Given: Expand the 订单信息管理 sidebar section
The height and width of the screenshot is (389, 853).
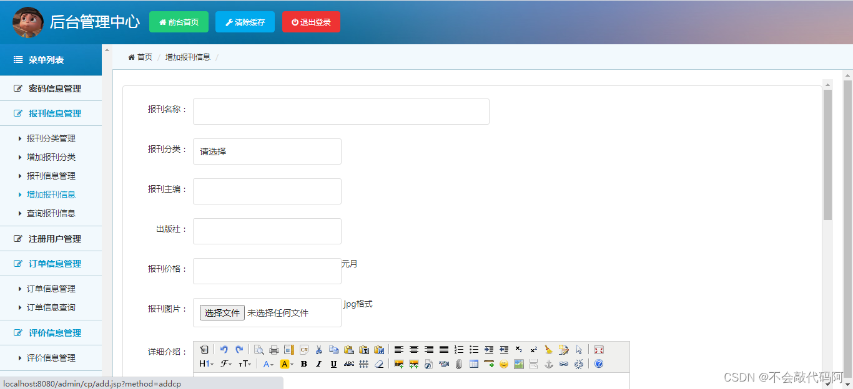Looking at the screenshot, I should click(51, 263).
